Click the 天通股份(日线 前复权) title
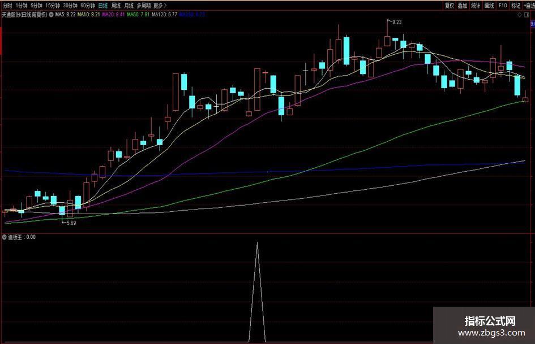 click(x=24, y=15)
